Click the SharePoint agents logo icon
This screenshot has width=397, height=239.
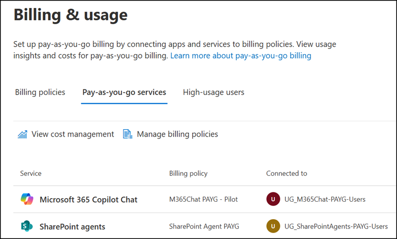[x=27, y=226]
